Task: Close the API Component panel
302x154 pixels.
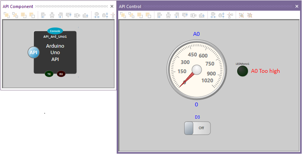Action: [x=112, y=6]
